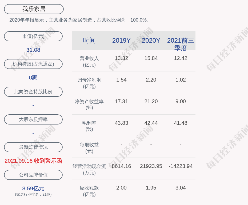This screenshot has width=248, height=205.
Task: Click the -14223.94 cash flow cell
Action: 181,166
